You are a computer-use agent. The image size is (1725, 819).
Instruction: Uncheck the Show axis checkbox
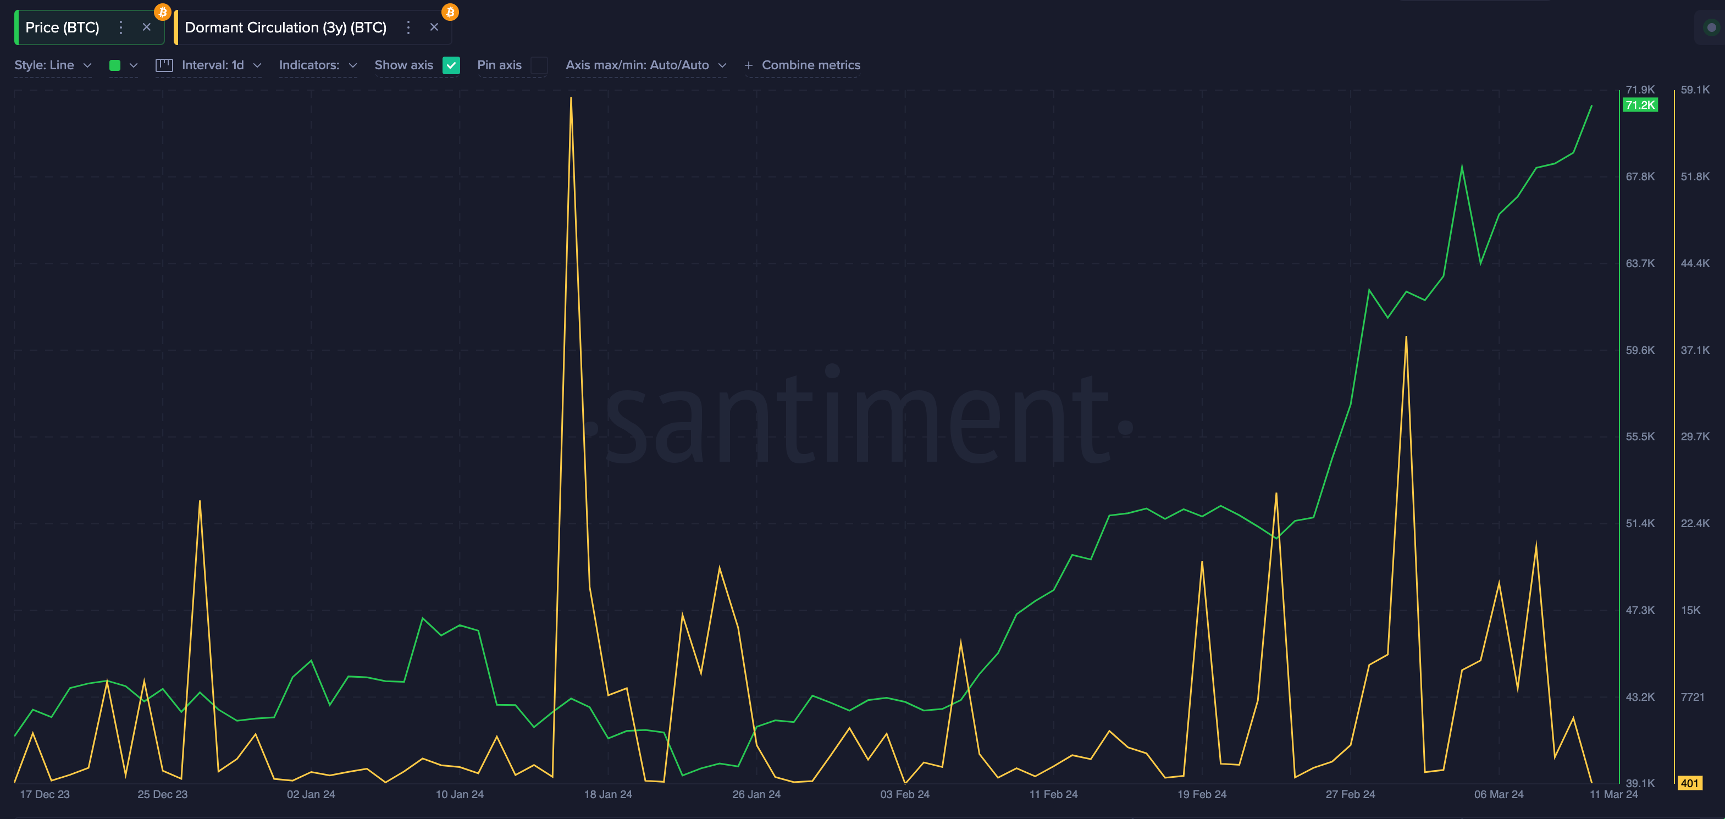pos(451,65)
